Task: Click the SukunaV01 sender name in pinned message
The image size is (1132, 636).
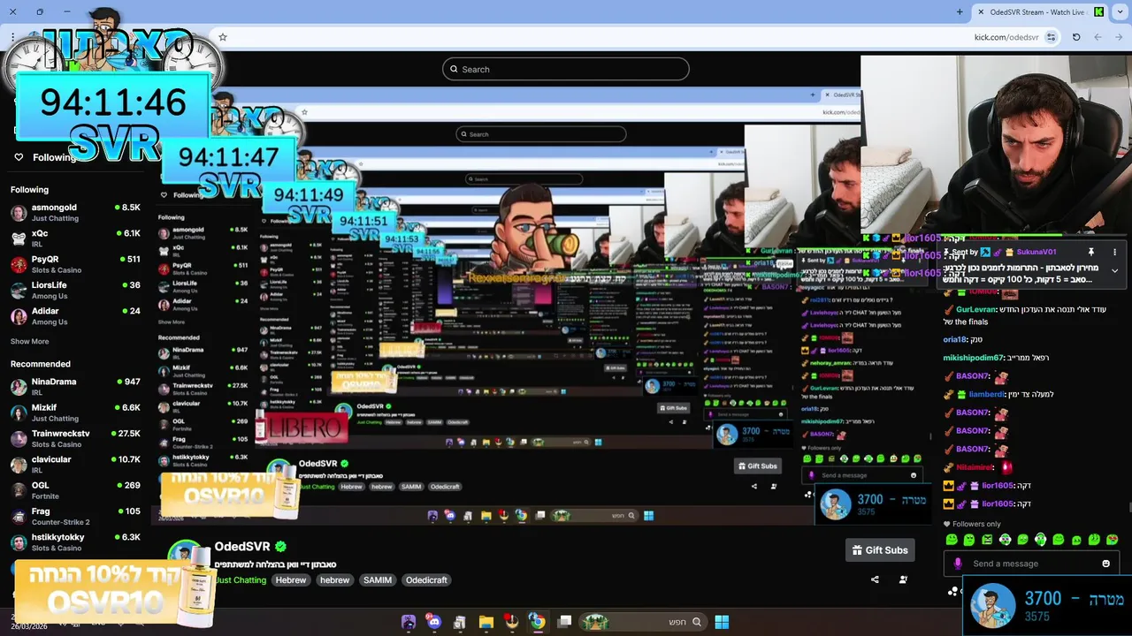Action: coord(1036,252)
